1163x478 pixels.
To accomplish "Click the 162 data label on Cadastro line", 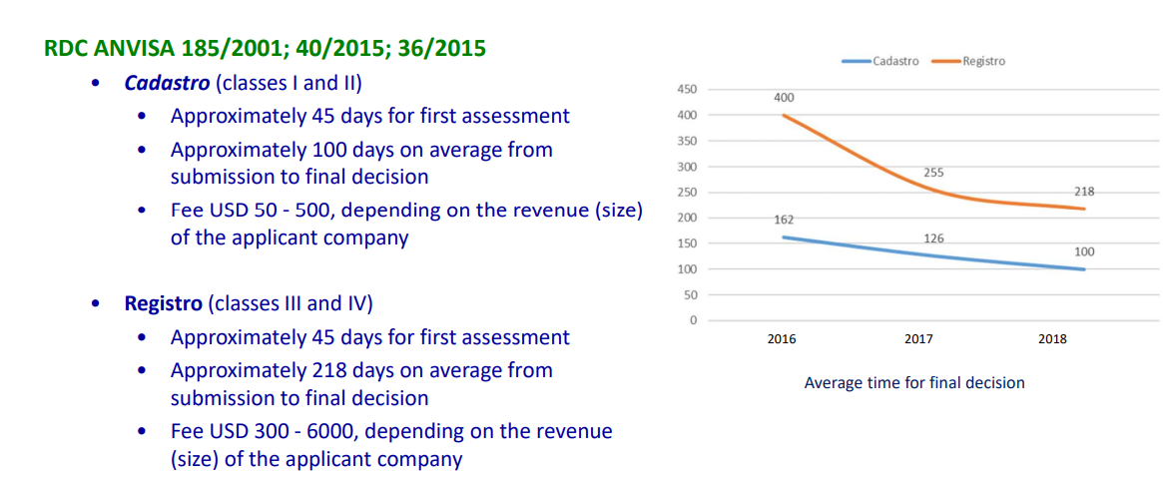I will click(786, 219).
